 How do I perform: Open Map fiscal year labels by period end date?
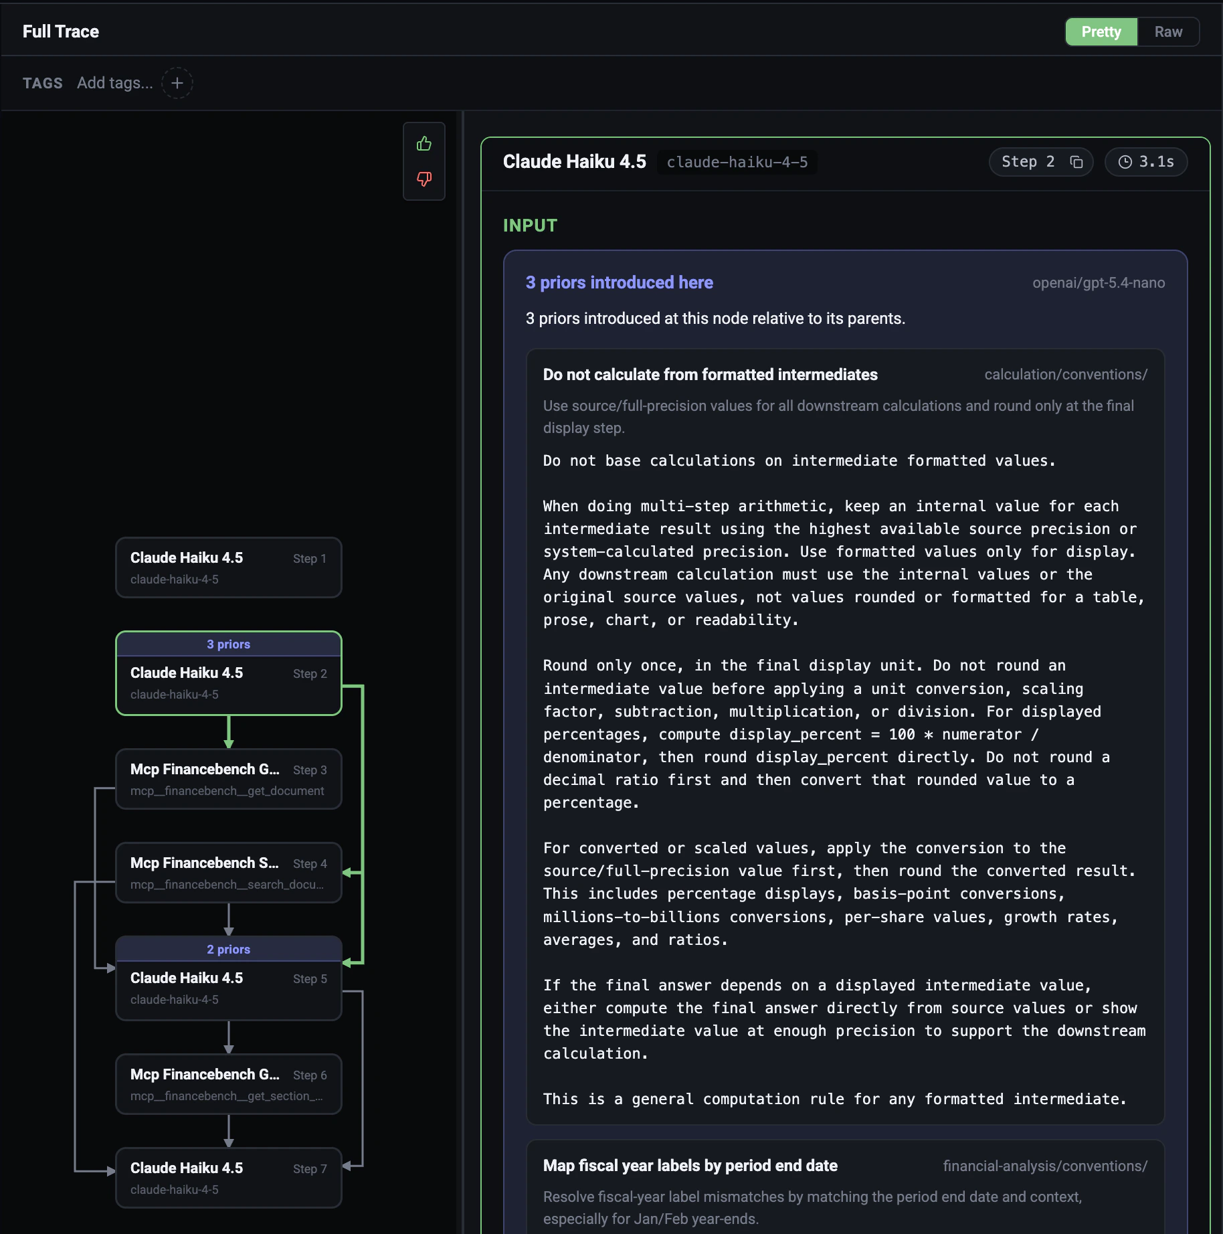coord(690,1166)
